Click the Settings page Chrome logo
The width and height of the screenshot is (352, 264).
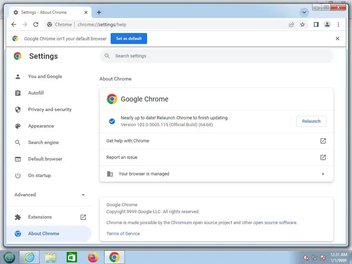pos(18,56)
